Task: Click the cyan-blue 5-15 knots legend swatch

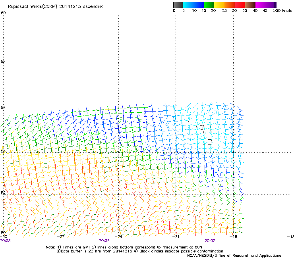Action: pyautogui.click(x=193, y=5)
